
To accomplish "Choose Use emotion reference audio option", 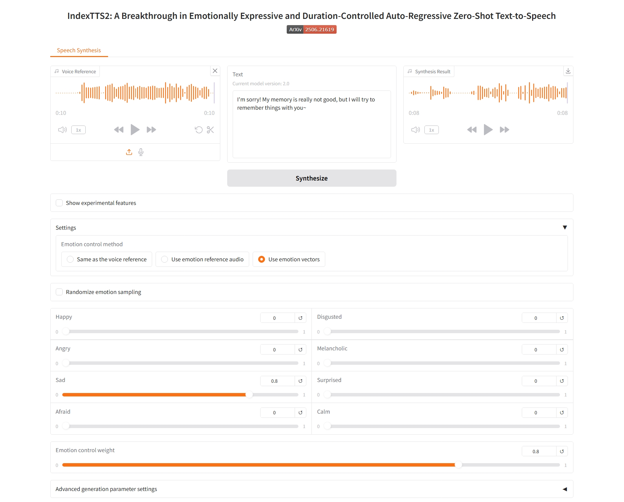I will (165, 259).
